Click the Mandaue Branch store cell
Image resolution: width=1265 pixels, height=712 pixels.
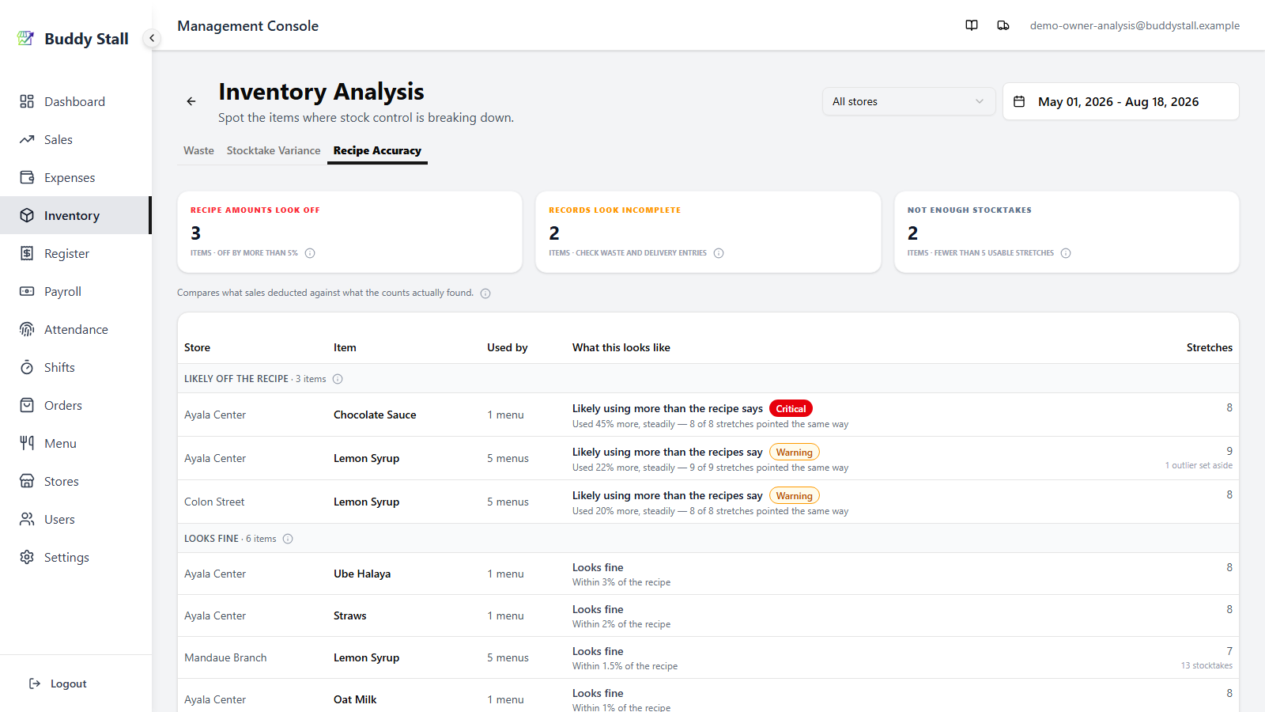click(x=225, y=657)
